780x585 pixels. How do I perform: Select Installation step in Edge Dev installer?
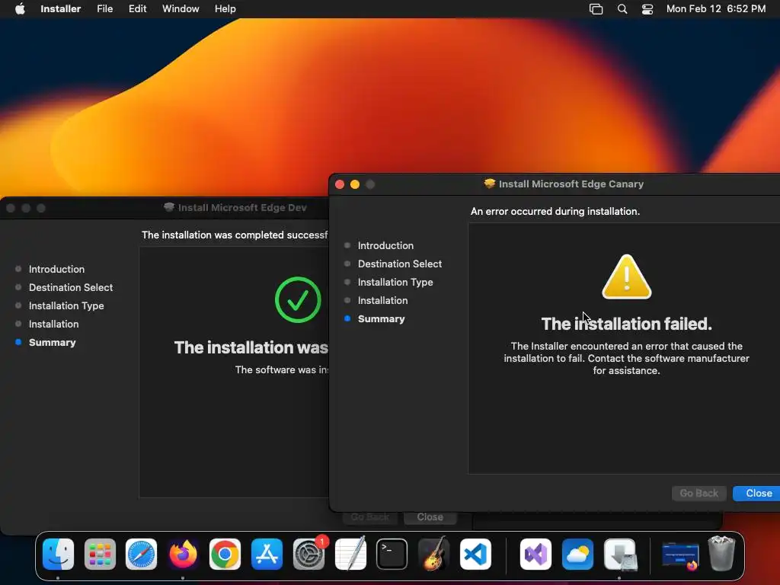[x=53, y=324]
